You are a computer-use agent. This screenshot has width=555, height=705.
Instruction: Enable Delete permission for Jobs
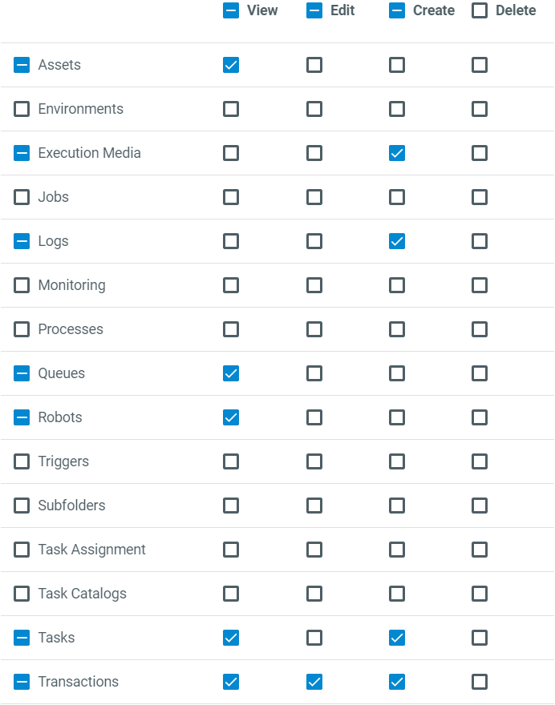pyautogui.click(x=480, y=197)
